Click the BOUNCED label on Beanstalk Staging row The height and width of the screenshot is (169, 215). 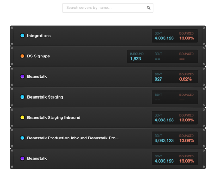(186, 95)
